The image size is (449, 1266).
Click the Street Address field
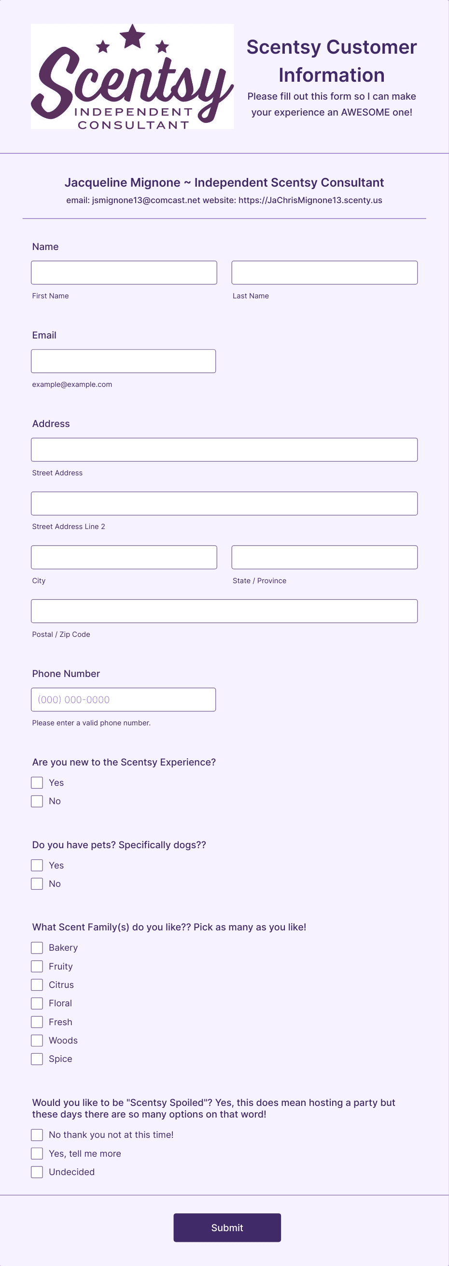click(224, 450)
